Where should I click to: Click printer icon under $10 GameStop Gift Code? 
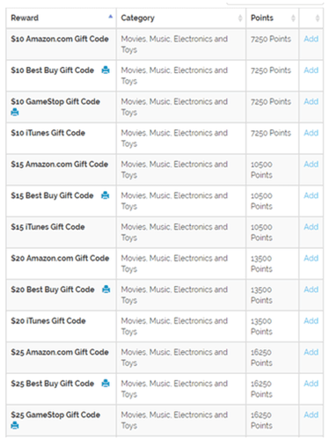click(15, 112)
